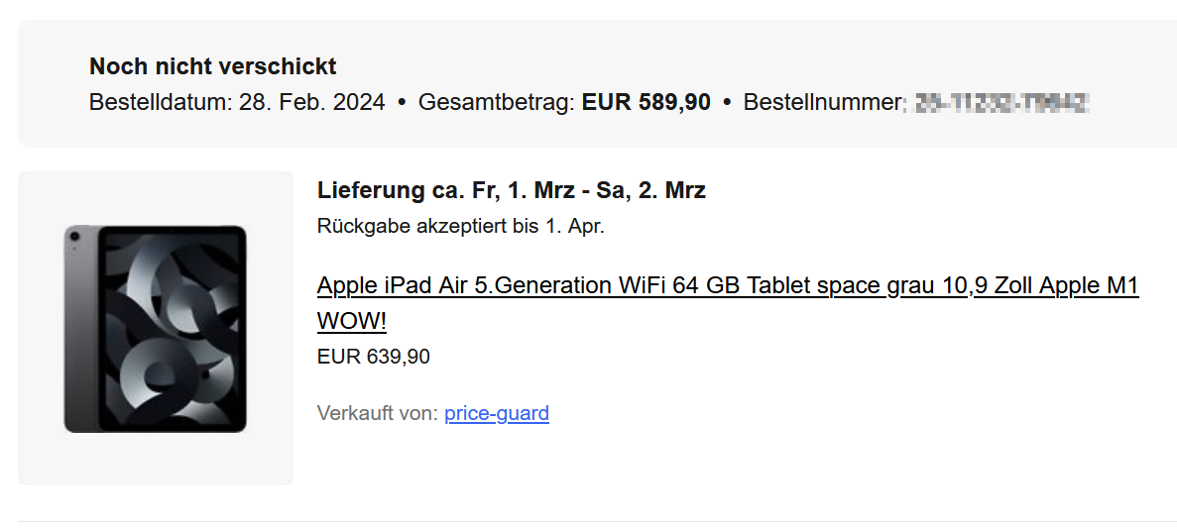Select the order date 28. Feb. 2024
The width and height of the screenshot is (1177, 529).
tap(312, 102)
